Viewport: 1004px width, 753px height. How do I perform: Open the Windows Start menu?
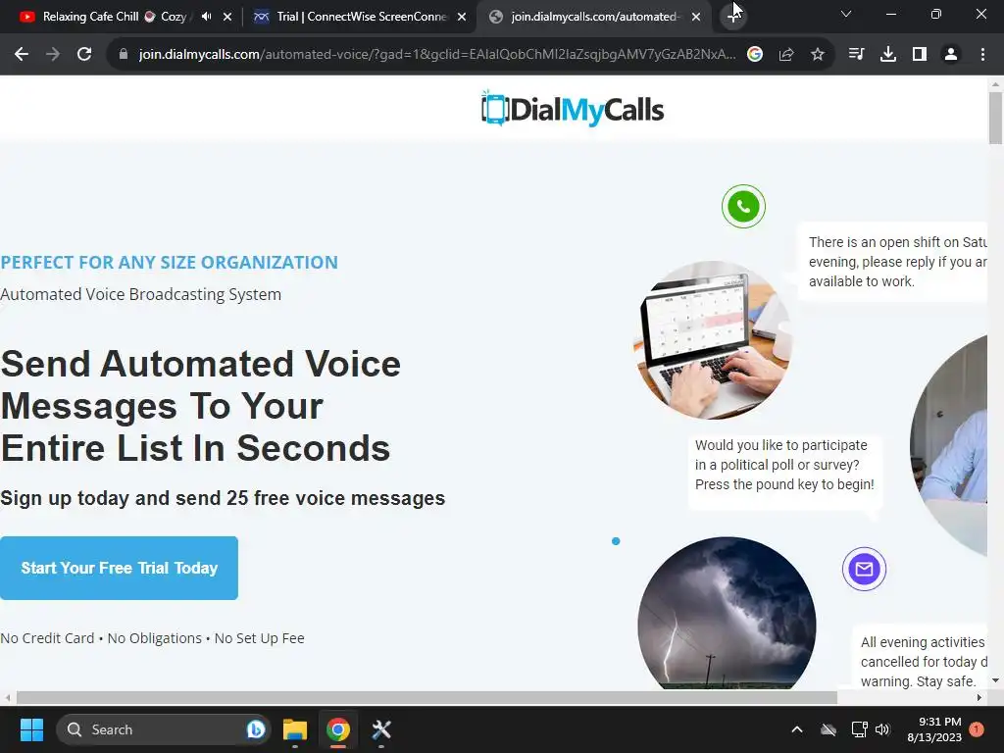(31, 729)
